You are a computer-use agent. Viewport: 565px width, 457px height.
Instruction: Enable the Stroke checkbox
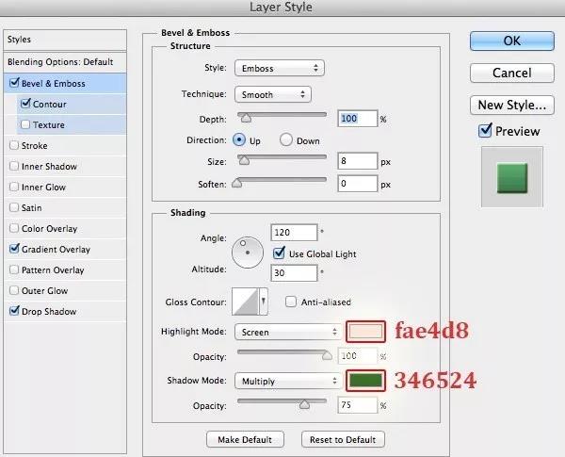(x=14, y=145)
